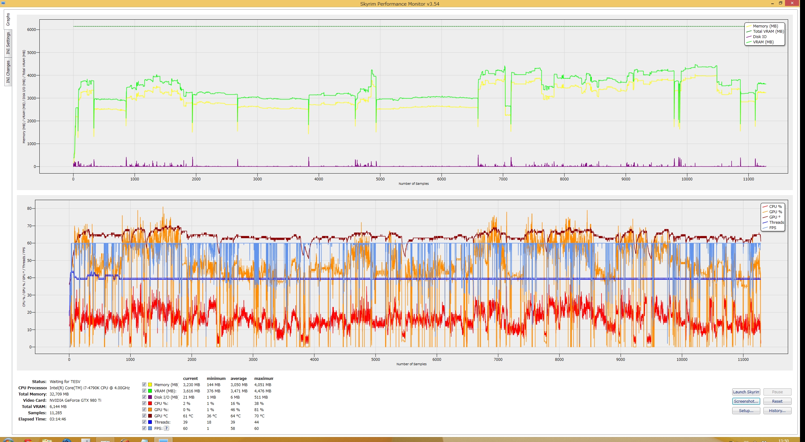Viewport: 805px width, 442px height.
Task: Click the 'Intel(R) Core(TM) i7-4790K' processor value
Action: pyautogui.click(x=90, y=388)
